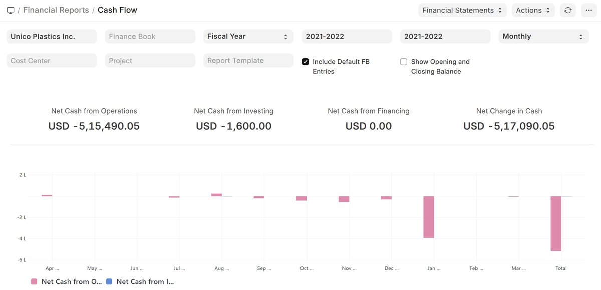The height and width of the screenshot is (290, 601).
Task: Disable the Include Default FB Entries checkbox
Action: pos(305,61)
